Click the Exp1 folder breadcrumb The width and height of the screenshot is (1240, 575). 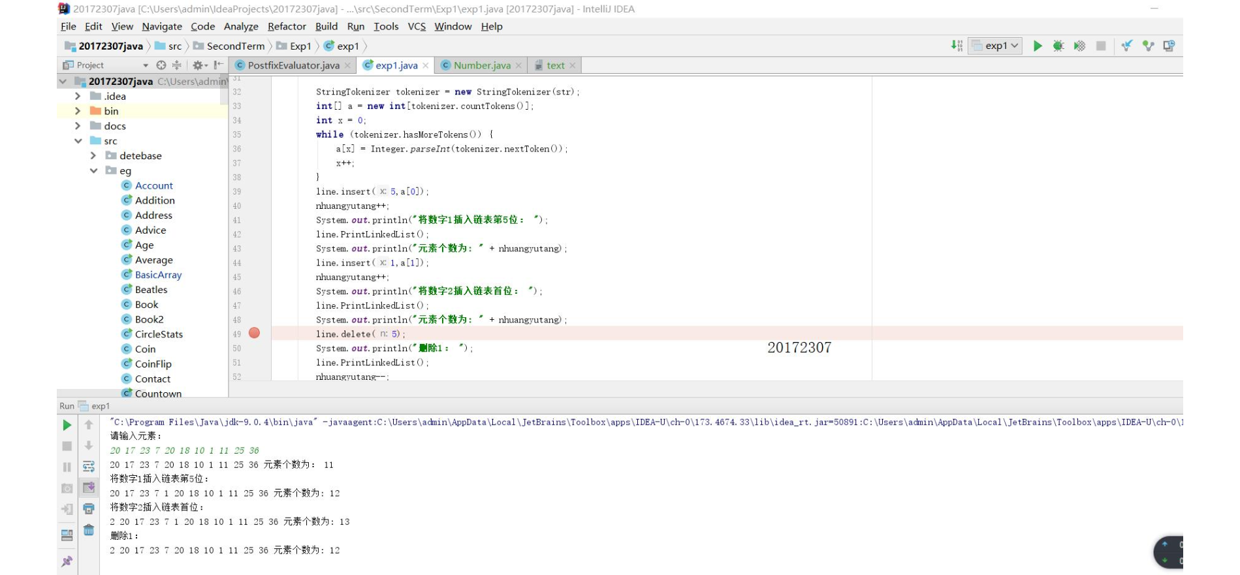[x=294, y=46]
